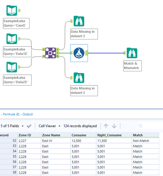This screenshot has width=163, height=176.
Task: Select the purple Join tool
Action: pos(51,53)
